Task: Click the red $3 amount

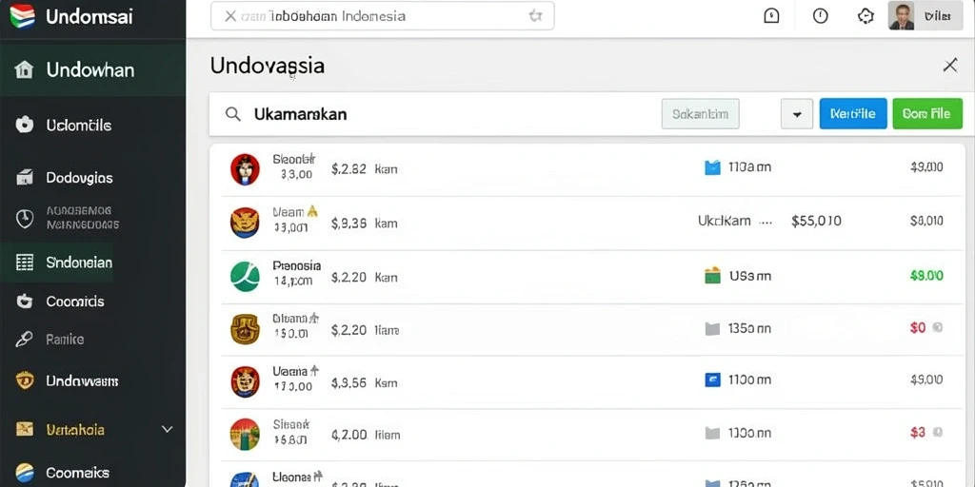Action: pyautogui.click(x=918, y=433)
